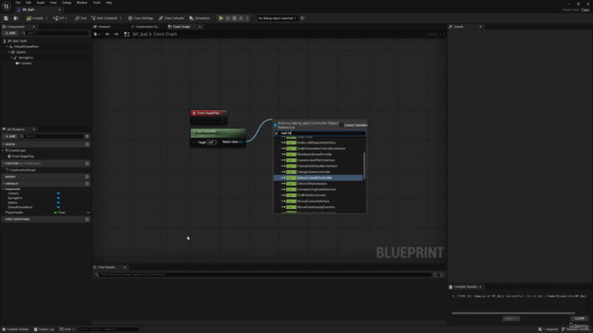Viewport: 593px width, 333px height.
Task: Open the Edit menu
Action: [x=29, y=3]
